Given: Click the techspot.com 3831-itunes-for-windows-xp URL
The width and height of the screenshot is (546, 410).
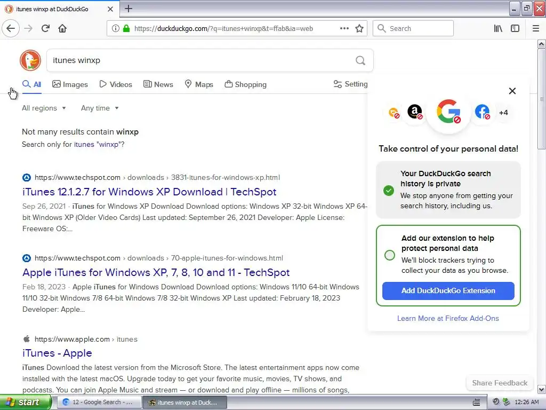Looking at the screenshot, I should pyautogui.click(x=157, y=177).
